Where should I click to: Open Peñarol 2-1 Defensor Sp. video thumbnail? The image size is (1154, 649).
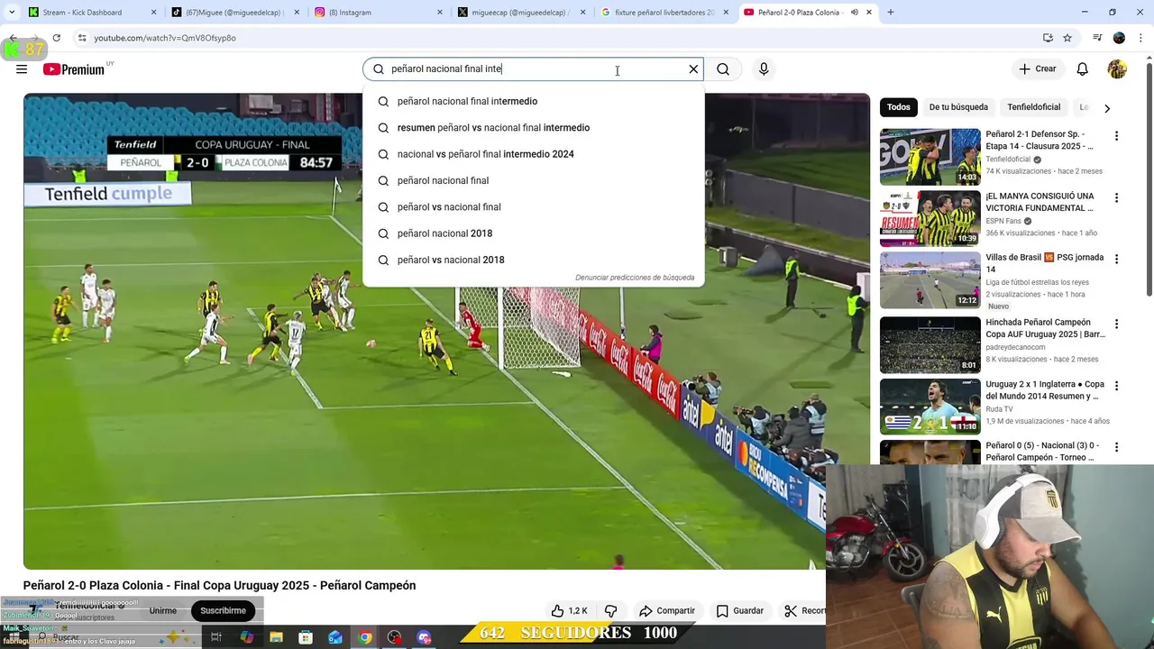coord(930,157)
